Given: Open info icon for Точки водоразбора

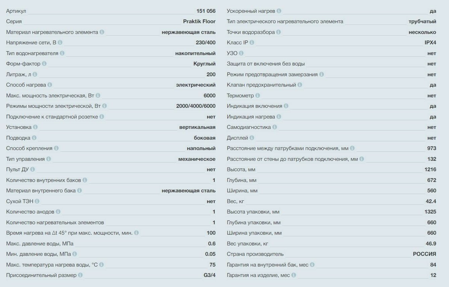Looking at the screenshot, I should click(279, 32).
